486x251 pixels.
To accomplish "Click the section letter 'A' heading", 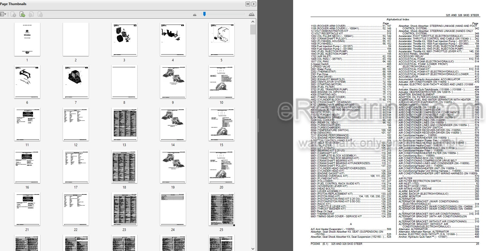I will [351, 224].
